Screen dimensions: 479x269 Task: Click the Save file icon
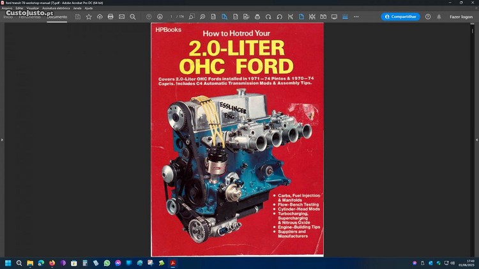(x=78, y=17)
